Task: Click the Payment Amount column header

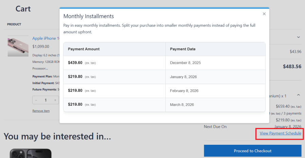Action: click(x=84, y=49)
